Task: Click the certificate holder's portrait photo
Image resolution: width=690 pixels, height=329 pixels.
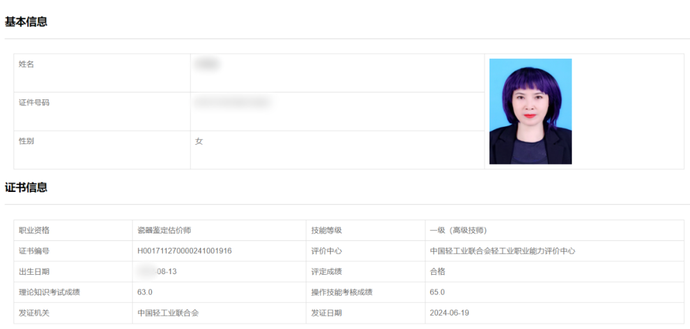Action: click(530, 112)
